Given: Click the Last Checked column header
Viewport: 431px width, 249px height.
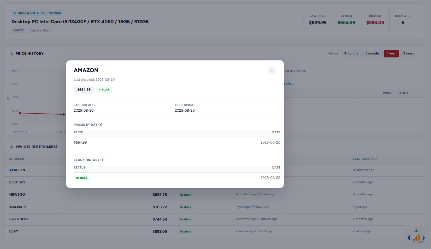Looking at the screenshot, I should click(365, 159).
